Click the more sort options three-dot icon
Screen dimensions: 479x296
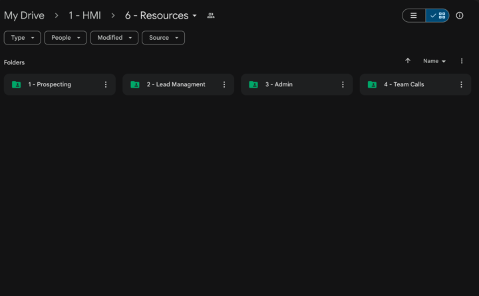pyautogui.click(x=462, y=61)
